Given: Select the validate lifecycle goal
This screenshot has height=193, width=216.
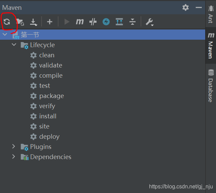Looking at the screenshot, I should [x=51, y=65].
